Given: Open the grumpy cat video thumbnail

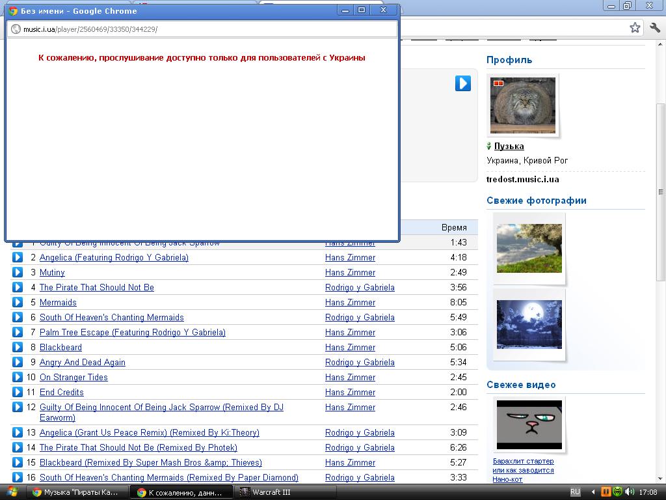Looking at the screenshot, I should tap(529, 424).
